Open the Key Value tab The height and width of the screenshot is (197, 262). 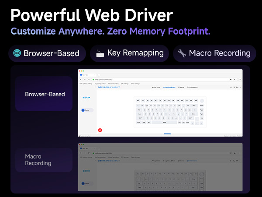(156, 88)
